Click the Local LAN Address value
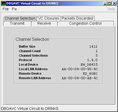The image size is (118, 112). point(80,69)
